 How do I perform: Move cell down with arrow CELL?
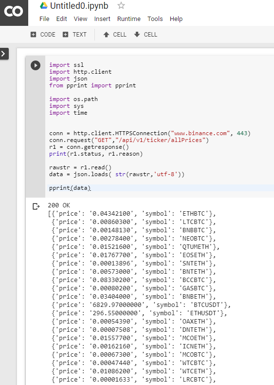pyautogui.click(x=146, y=35)
